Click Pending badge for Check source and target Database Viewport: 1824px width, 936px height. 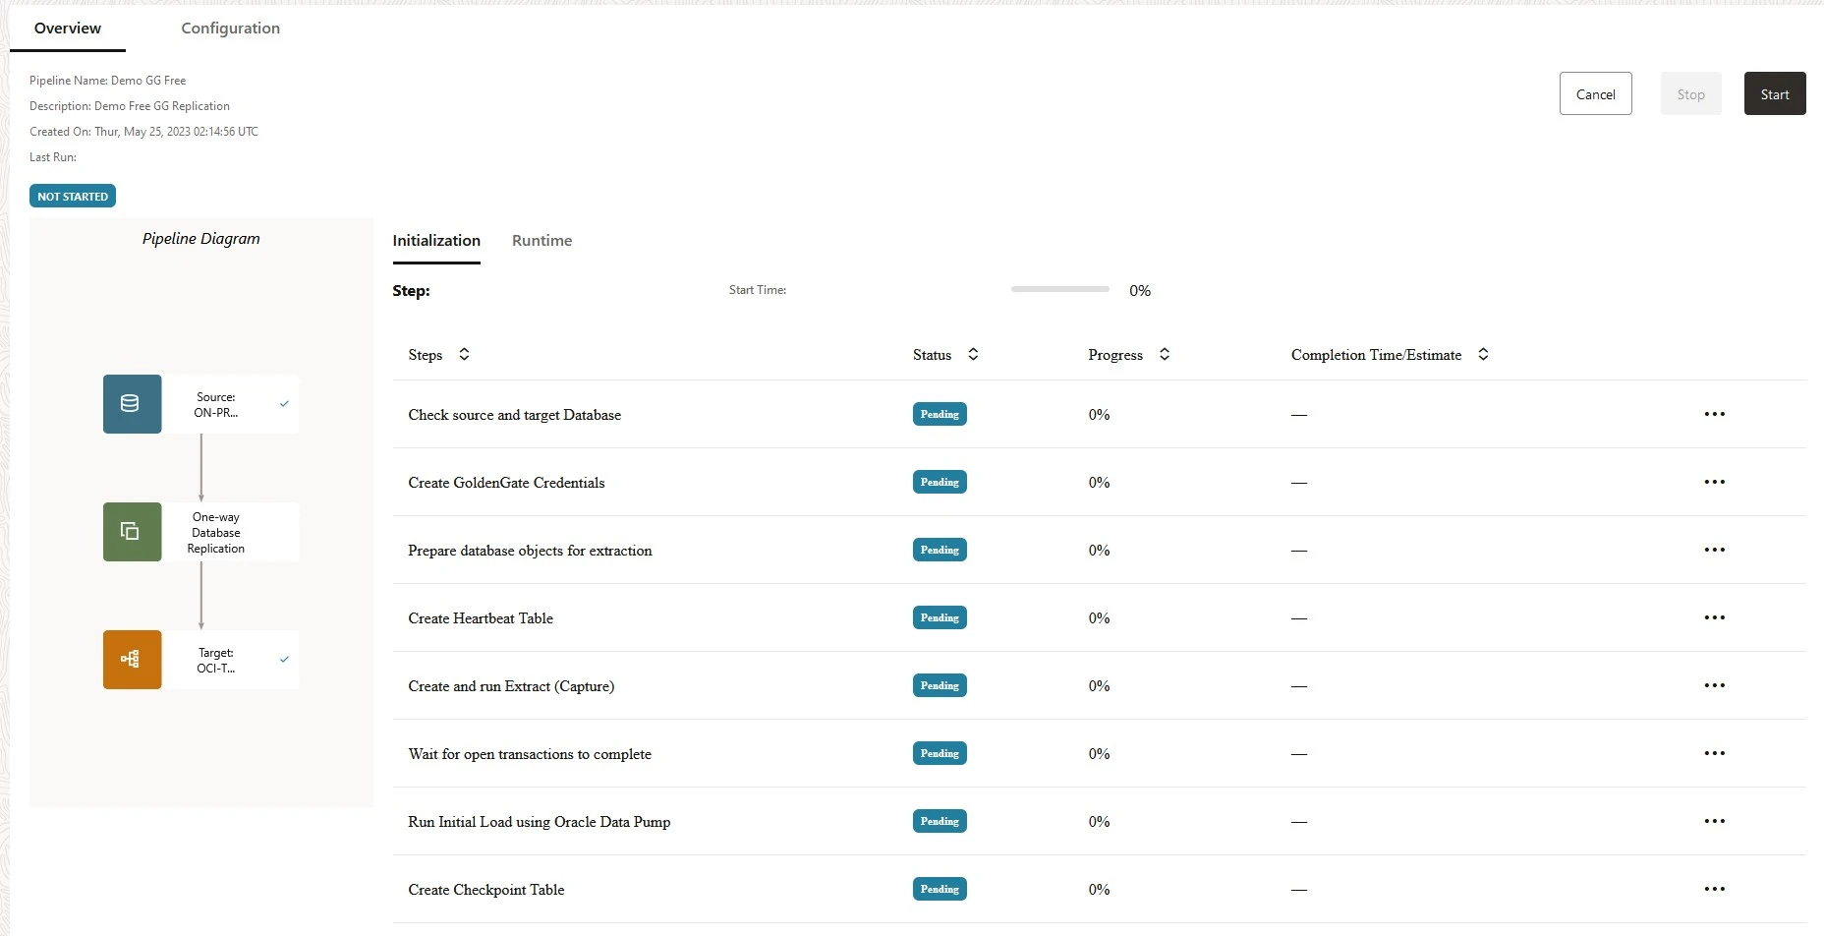pyautogui.click(x=940, y=414)
